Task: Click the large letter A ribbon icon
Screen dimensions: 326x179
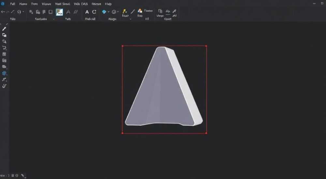Action: (87, 12)
